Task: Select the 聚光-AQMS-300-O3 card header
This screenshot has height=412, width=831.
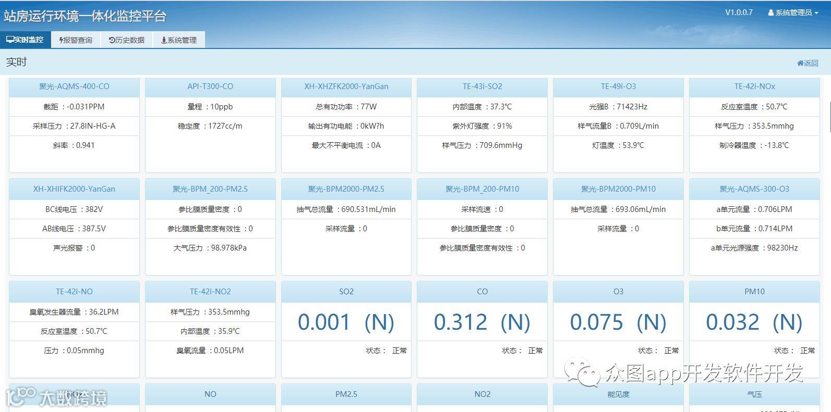Action: point(754,189)
